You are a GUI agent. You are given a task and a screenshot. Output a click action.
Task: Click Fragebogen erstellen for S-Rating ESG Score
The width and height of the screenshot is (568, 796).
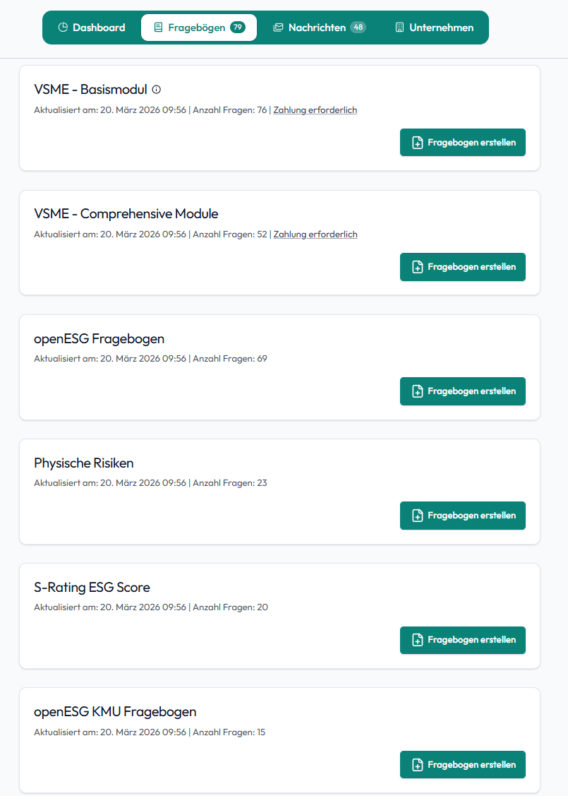(x=462, y=640)
